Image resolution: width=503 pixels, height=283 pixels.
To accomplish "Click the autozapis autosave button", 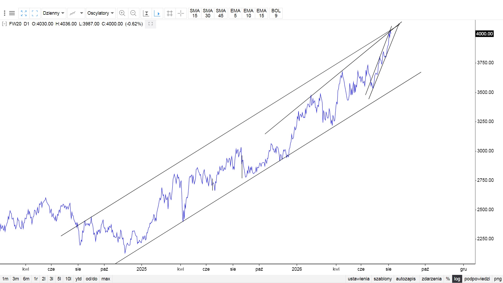I will 406,279.
